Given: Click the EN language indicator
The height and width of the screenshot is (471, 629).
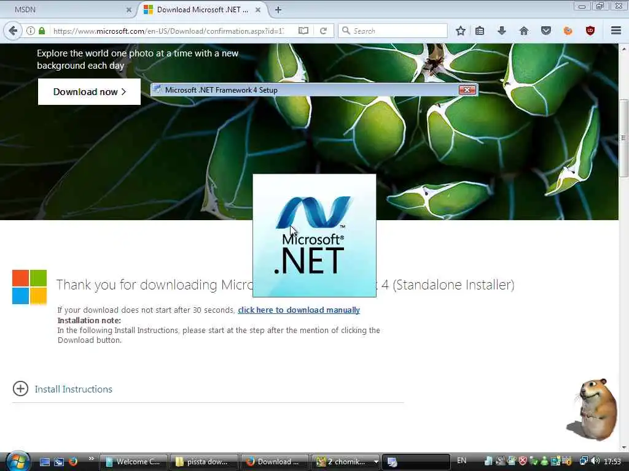Looking at the screenshot, I should coord(462,461).
